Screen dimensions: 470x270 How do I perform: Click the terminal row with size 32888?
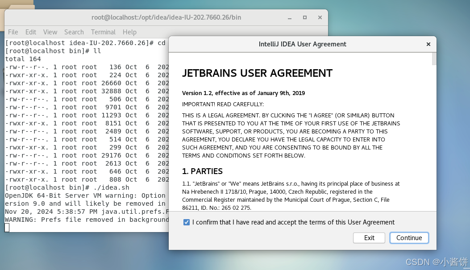(x=87, y=91)
